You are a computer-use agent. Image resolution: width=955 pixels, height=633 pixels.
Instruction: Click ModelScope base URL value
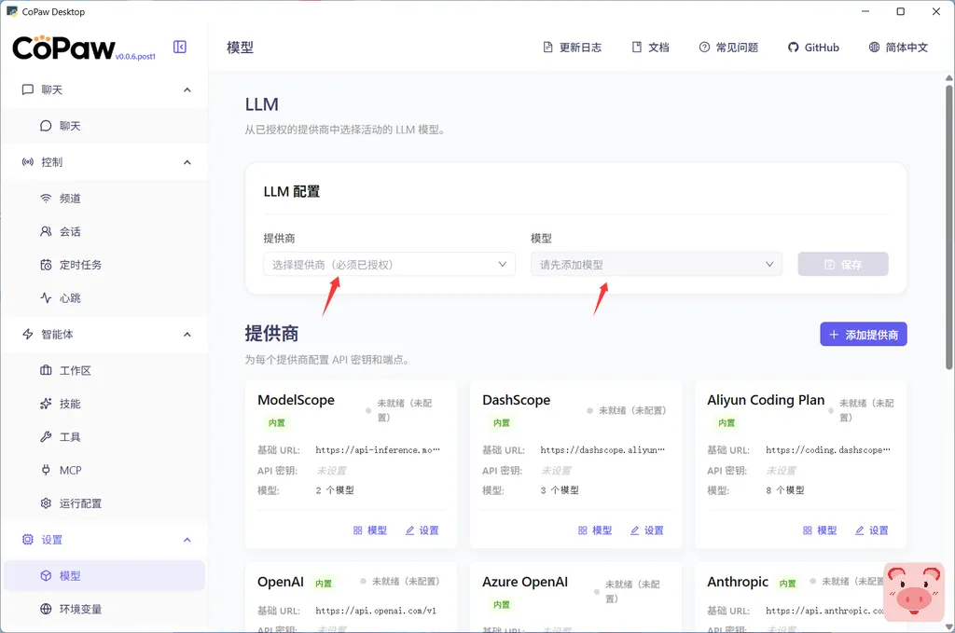[378, 449]
